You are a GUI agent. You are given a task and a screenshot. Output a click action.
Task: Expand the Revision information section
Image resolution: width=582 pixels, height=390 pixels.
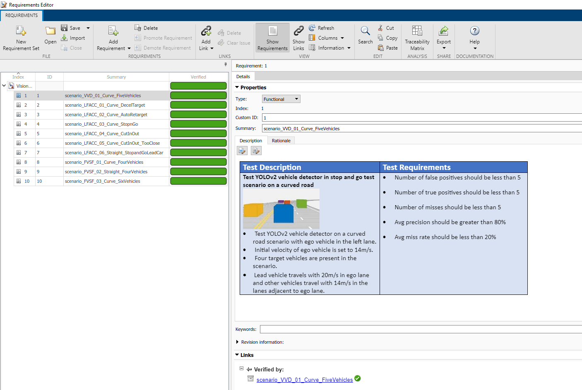237,342
